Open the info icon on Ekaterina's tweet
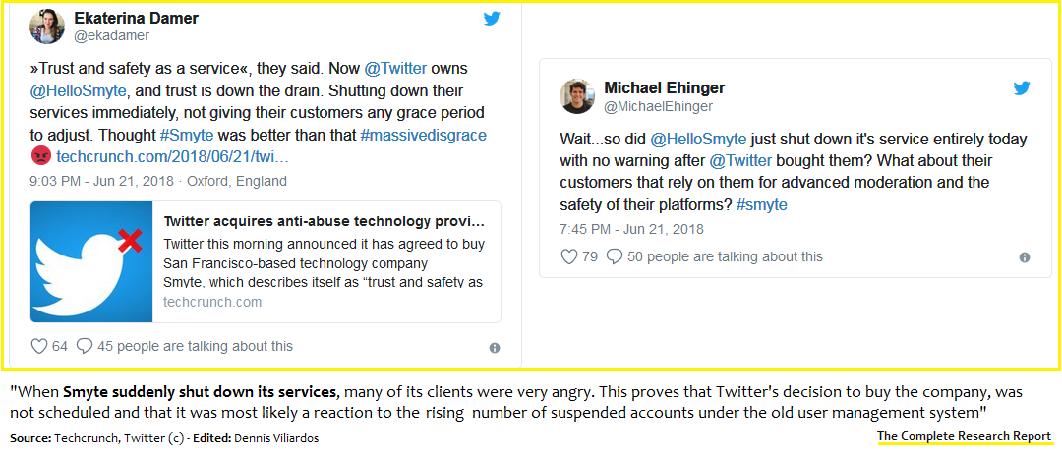Screen dimensions: 1062x453 pyautogui.click(x=494, y=347)
